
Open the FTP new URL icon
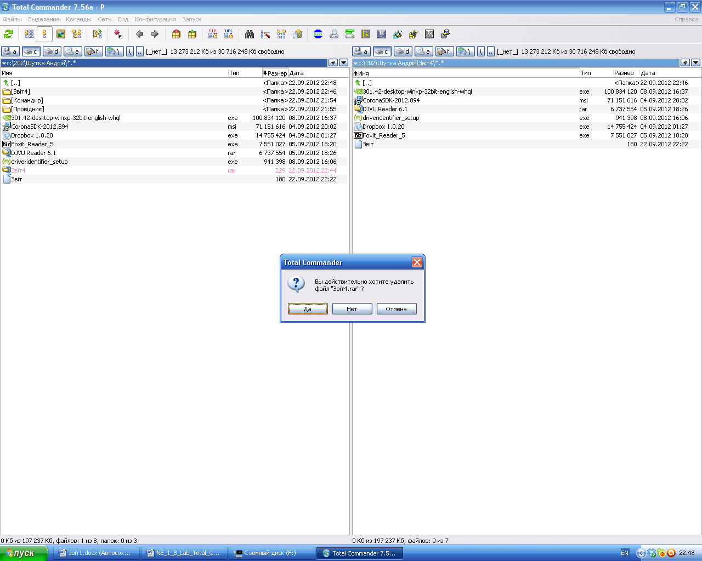point(229,34)
